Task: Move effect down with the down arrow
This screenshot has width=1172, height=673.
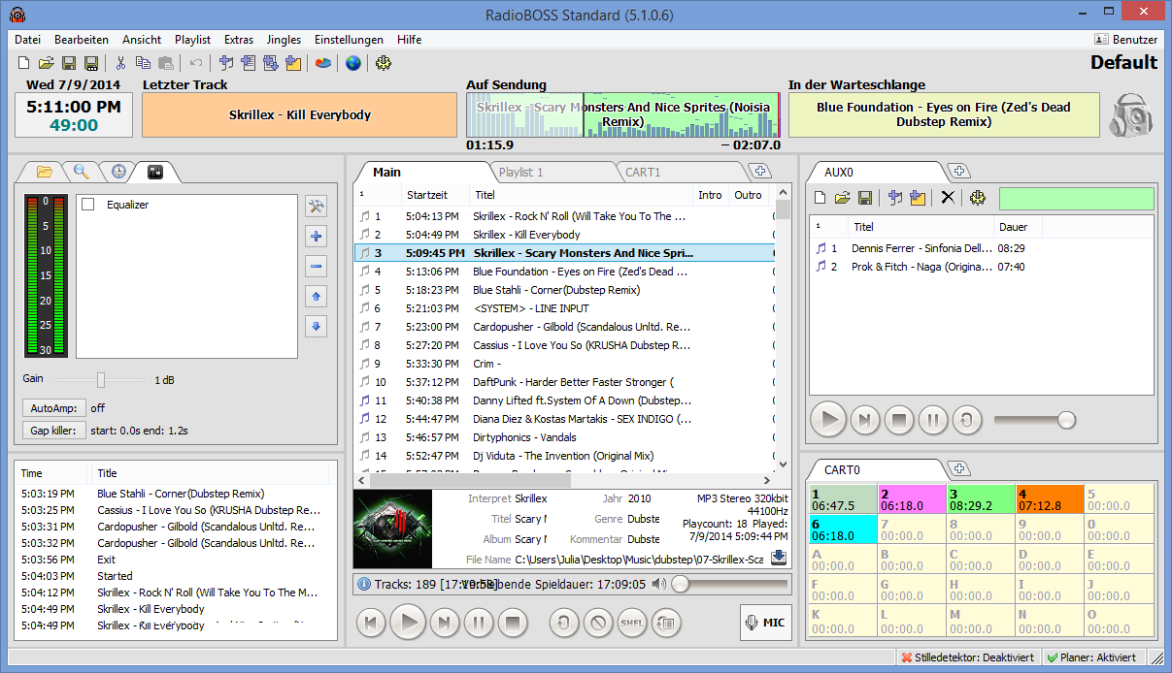Action: [x=316, y=326]
